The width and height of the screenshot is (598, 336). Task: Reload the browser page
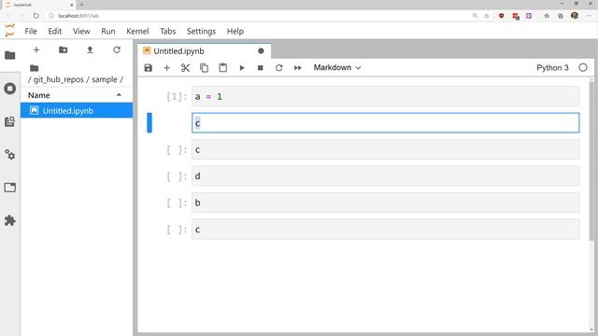coord(36,16)
